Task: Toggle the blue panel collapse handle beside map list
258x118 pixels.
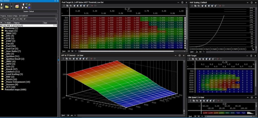Action: pos(58,60)
